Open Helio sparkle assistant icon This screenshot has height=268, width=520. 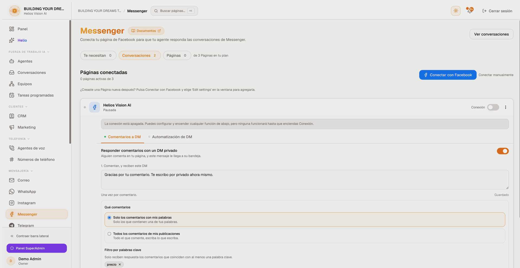[12, 40]
